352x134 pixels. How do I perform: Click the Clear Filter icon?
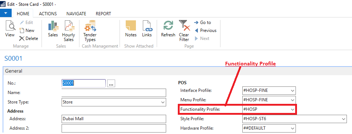(x=184, y=25)
